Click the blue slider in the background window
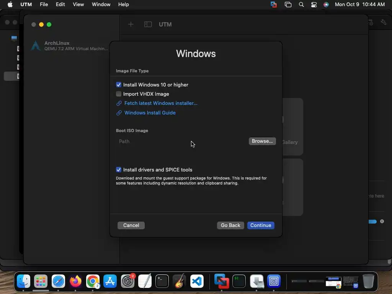This screenshot has height=294, width=392. (373, 222)
